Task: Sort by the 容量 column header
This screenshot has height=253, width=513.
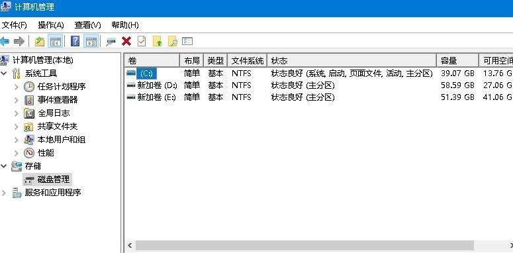Action: click(x=458, y=60)
